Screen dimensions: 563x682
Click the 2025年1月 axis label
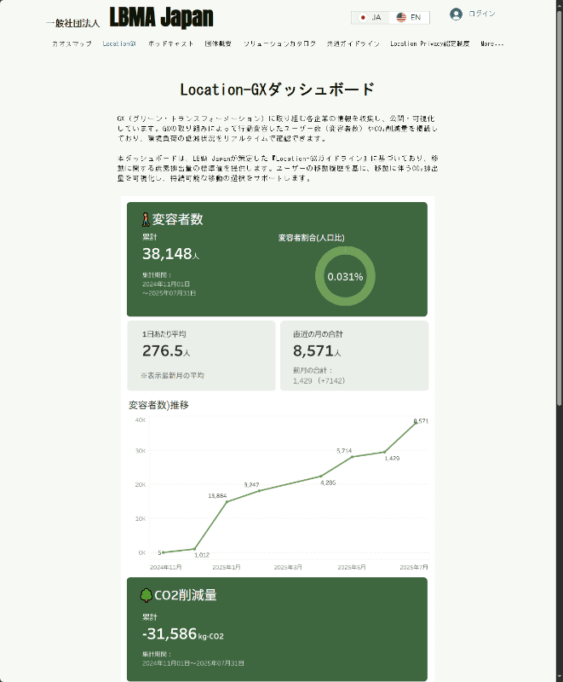227,567
